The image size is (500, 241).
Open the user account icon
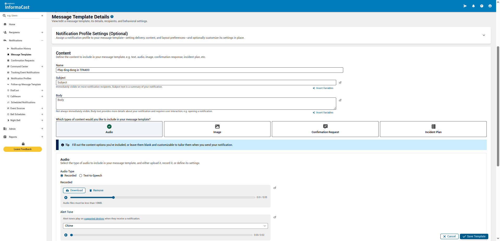[490, 6]
